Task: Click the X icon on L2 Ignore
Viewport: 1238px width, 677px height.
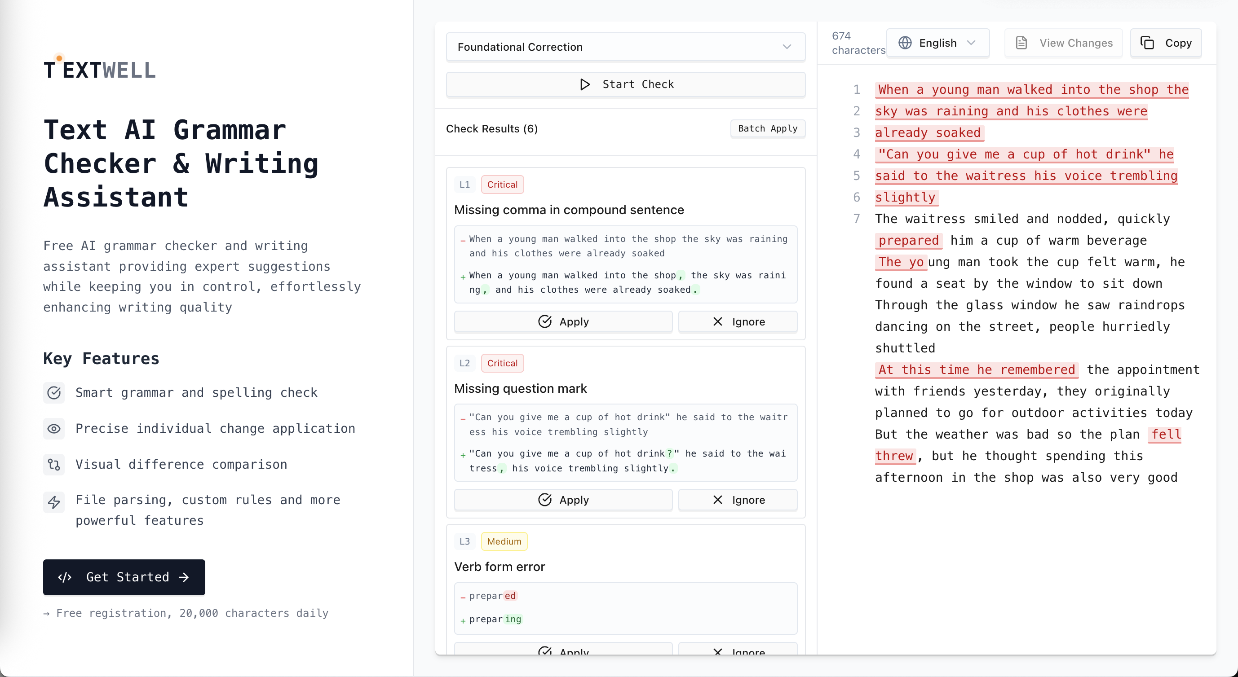Action: point(717,500)
